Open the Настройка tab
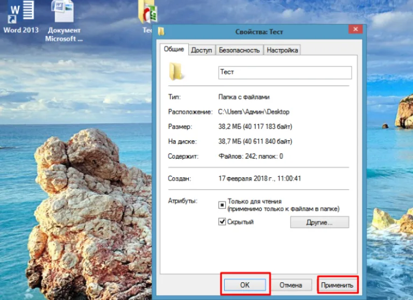 [x=282, y=50]
